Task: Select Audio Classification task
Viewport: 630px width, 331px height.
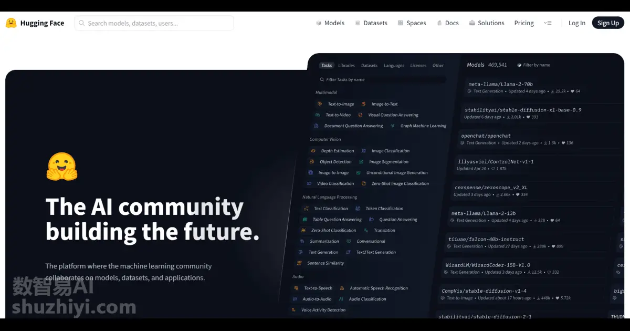Action: pyautogui.click(x=367, y=299)
